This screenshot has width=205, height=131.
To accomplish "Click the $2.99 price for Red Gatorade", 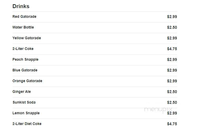I will pyautogui.click(x=172, y=17).
